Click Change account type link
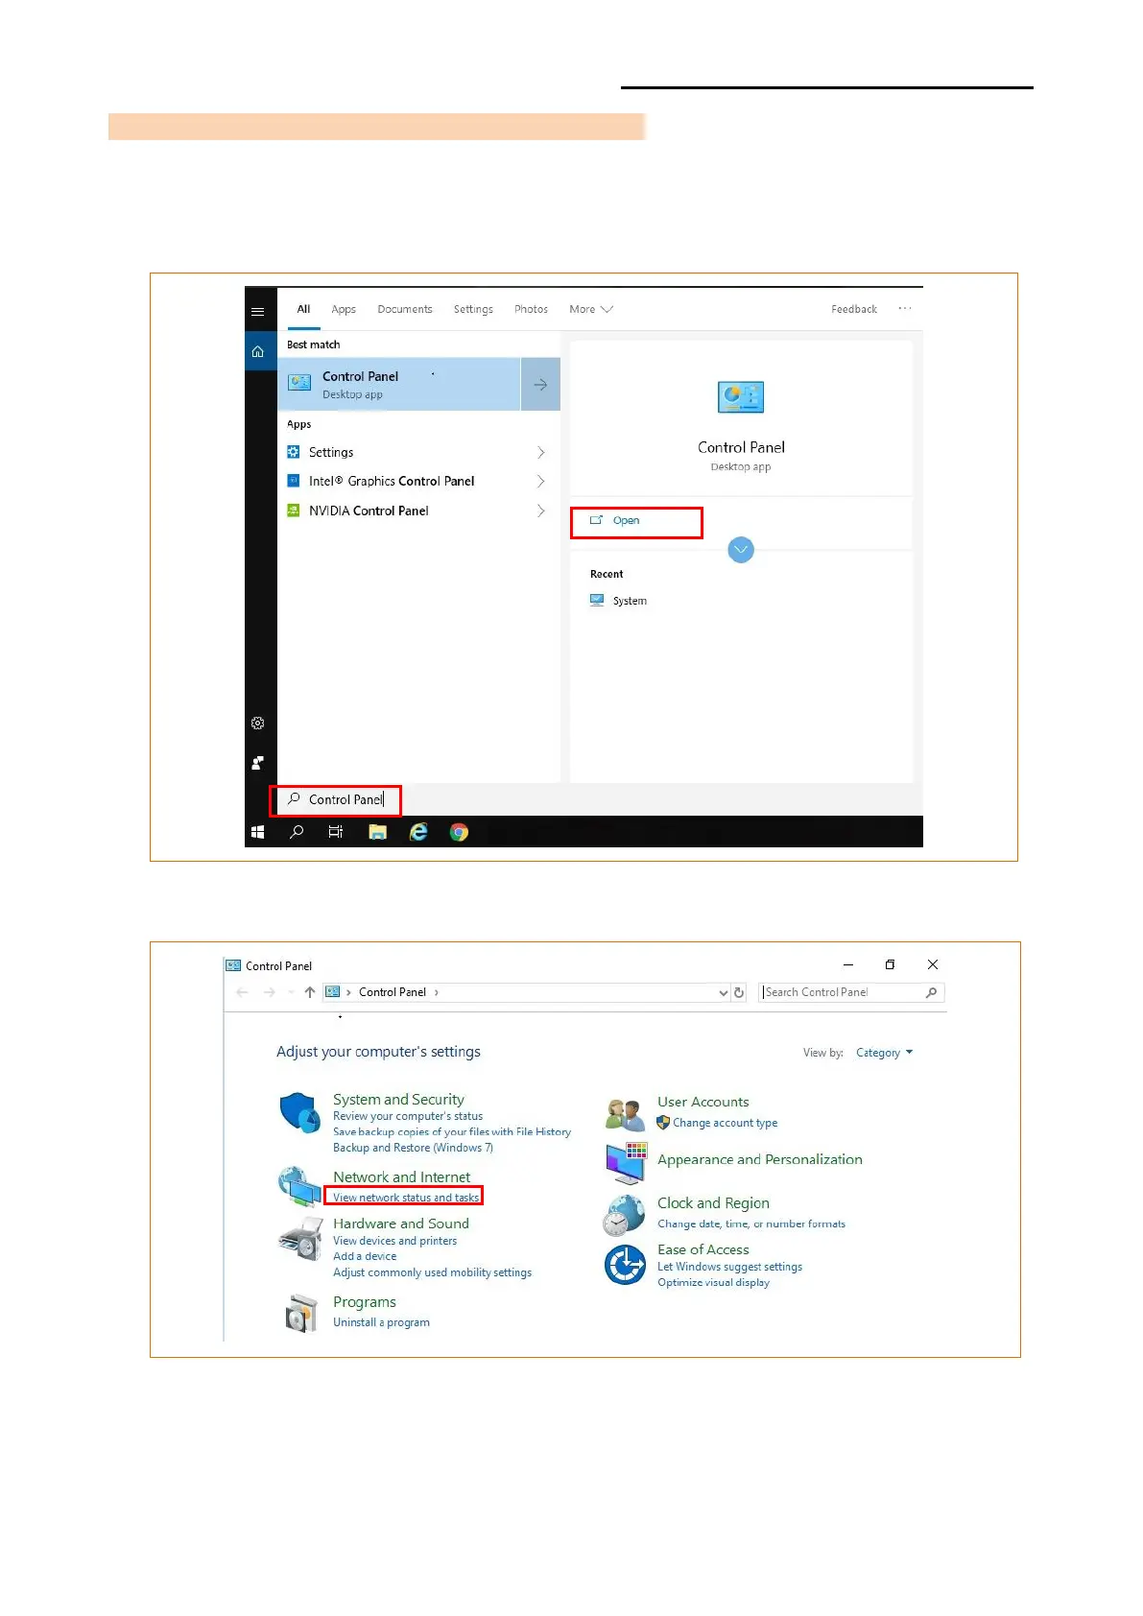Screen dimensions: 1143x1616 pyautogui.click(x=725, y=1123)
